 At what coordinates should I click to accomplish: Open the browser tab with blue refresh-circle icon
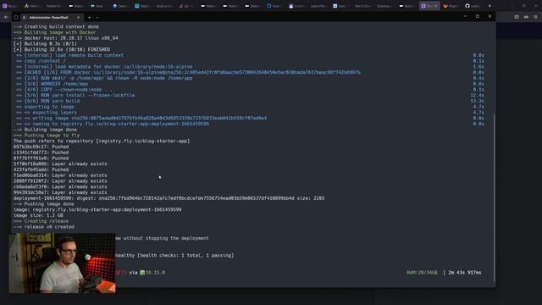pos(274,6)
